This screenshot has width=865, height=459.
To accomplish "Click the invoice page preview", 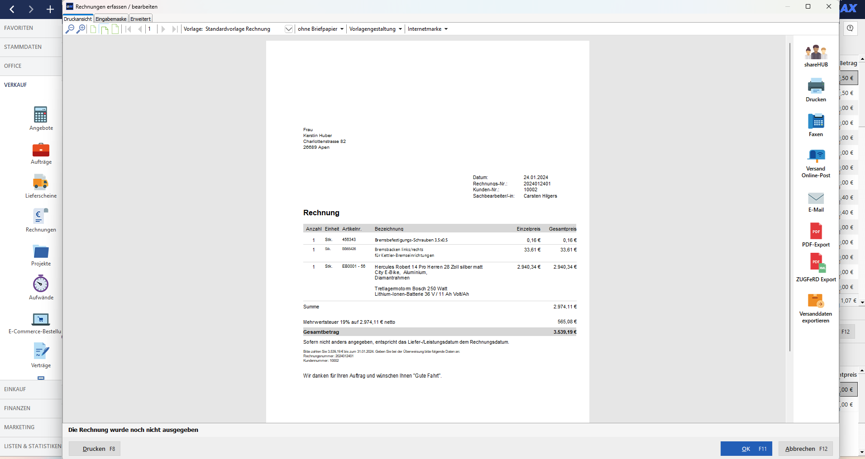I will (428, 232).
